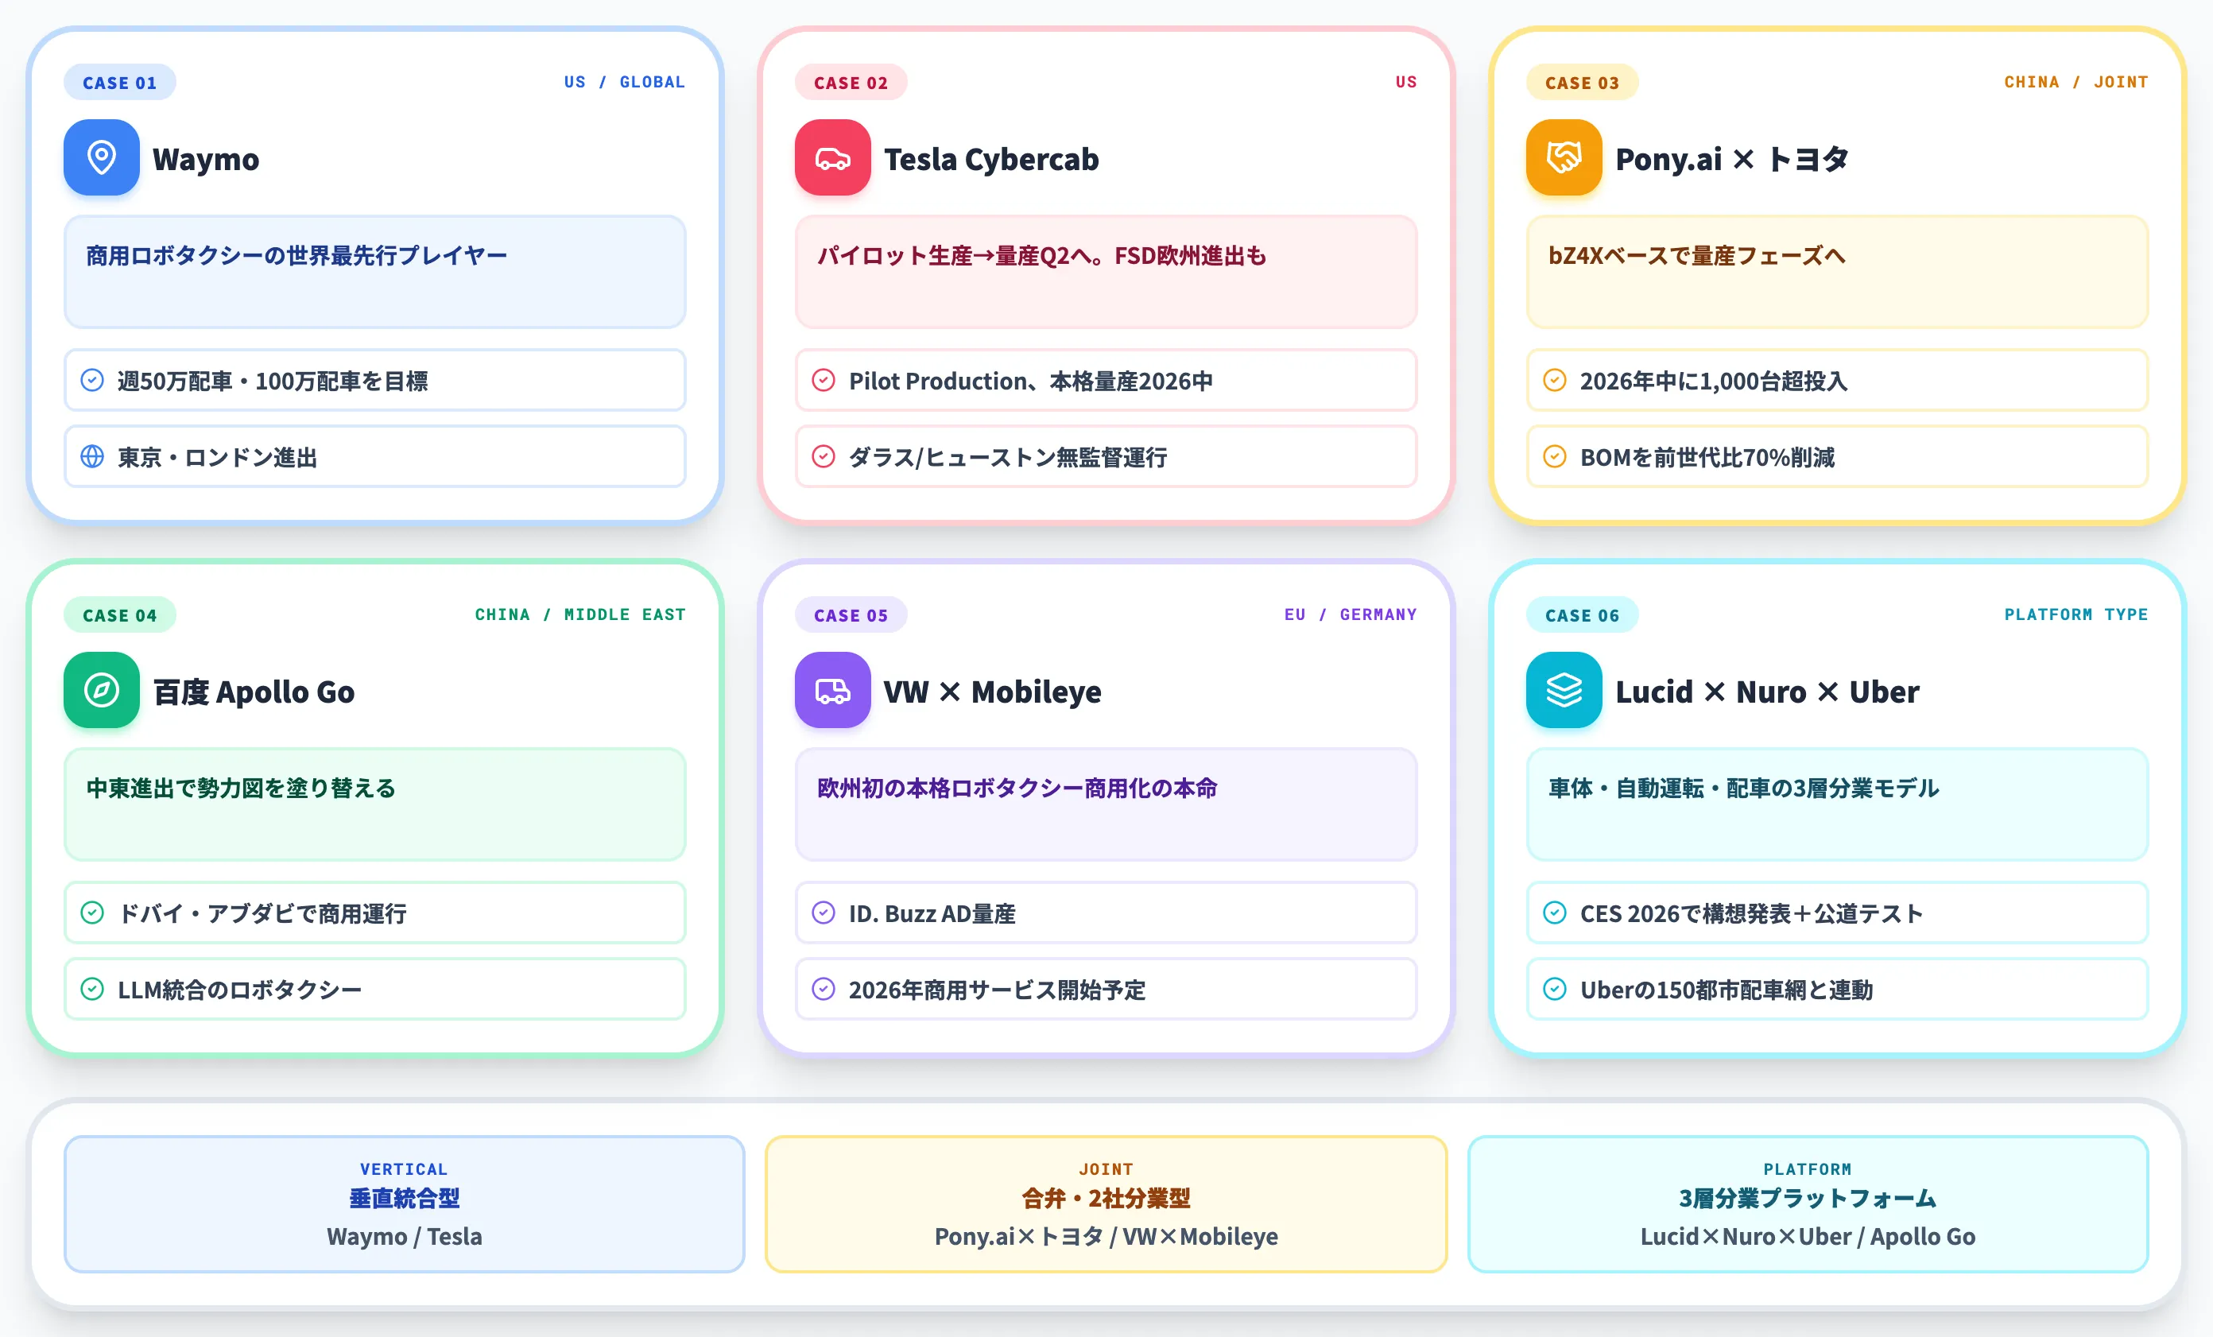This screenshot has height=1337, width=2213.
Task: Click summary パイロット生産→量産Q2へ。FSD欧州進出も
Action: pos(1041,256)
